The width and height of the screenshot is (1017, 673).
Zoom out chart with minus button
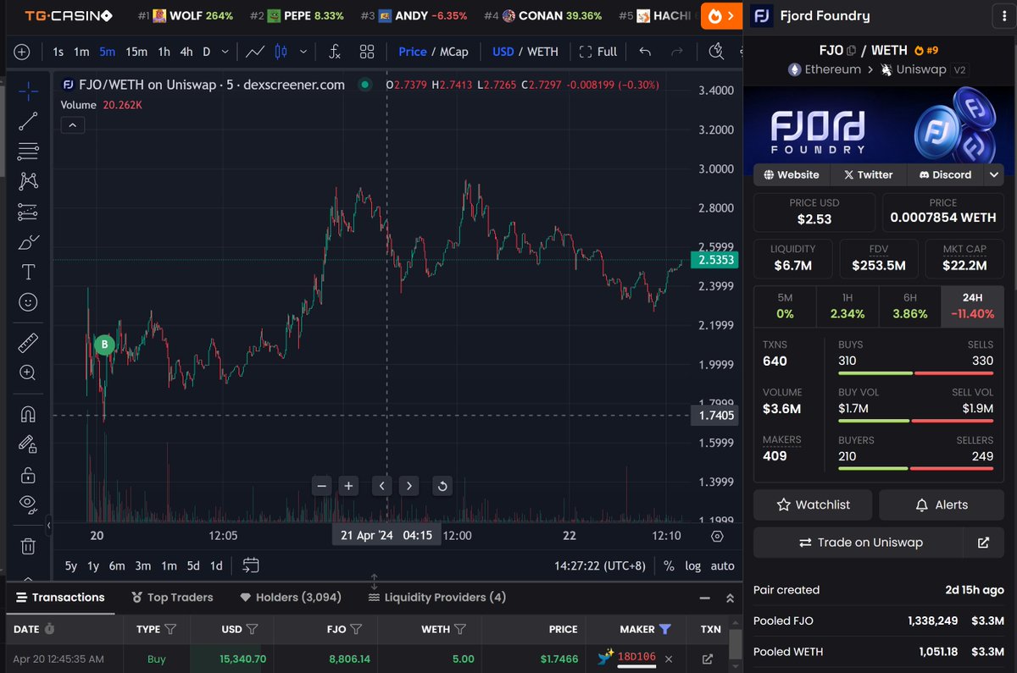click(x=321, y=486)
